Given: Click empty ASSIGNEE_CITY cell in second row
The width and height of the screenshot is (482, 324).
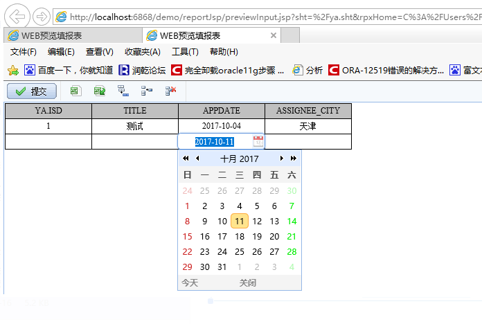Looking at the screenshot, I should click(308, 142).
